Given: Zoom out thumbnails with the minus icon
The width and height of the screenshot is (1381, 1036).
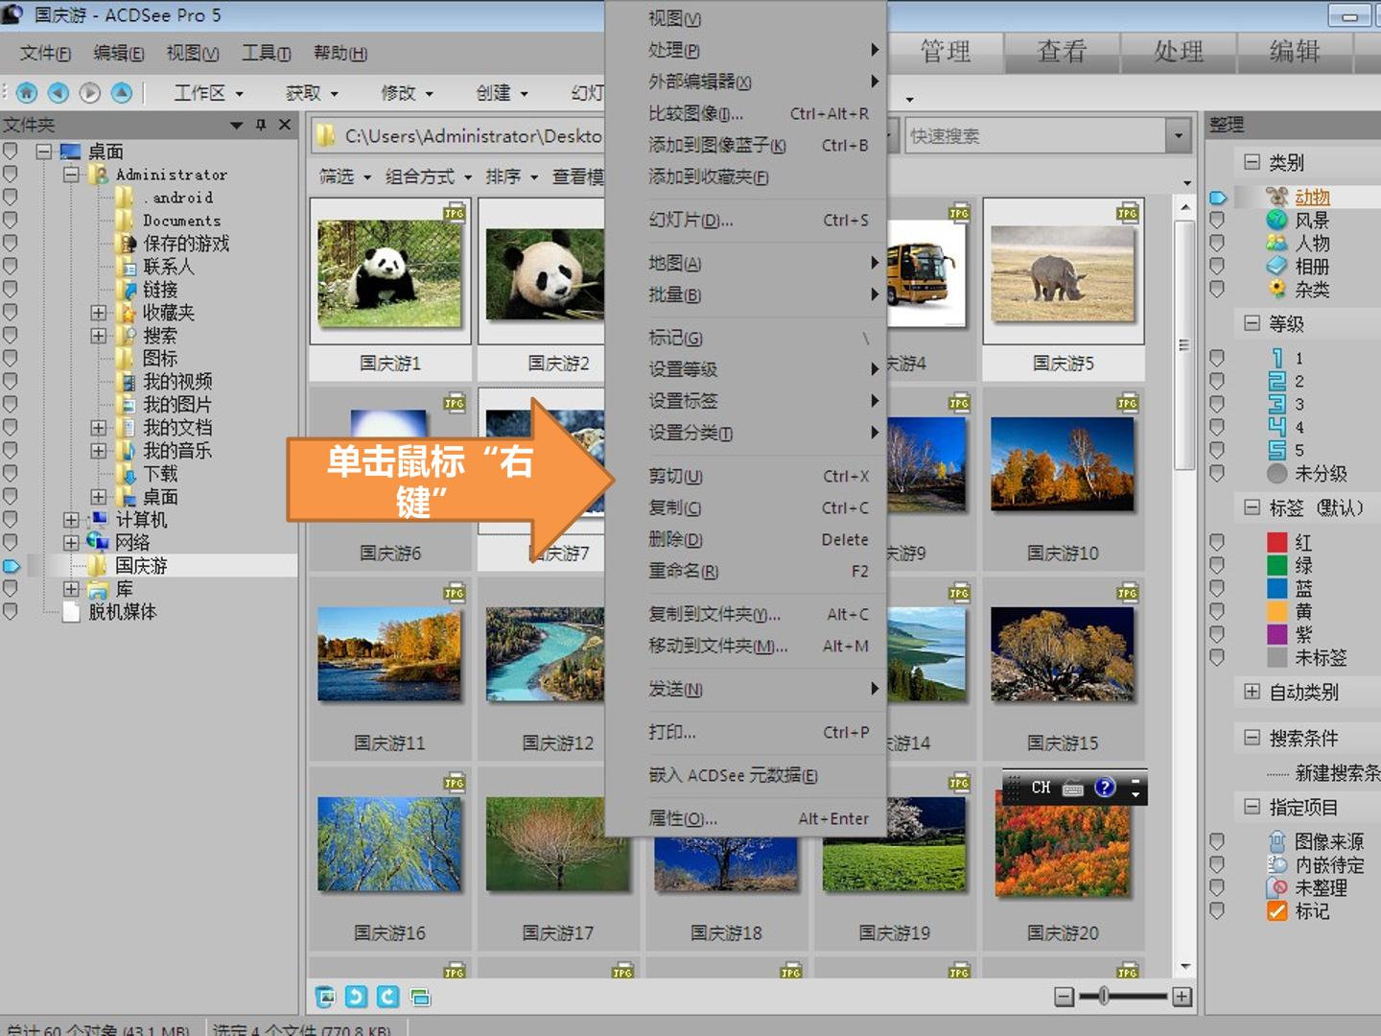Looking at the screenshot, I should tap(1064, 997).
